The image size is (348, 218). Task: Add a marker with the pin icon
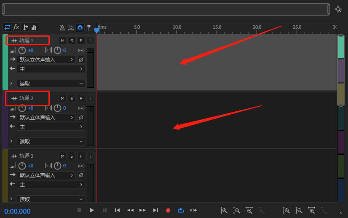[x=89, y=27]
